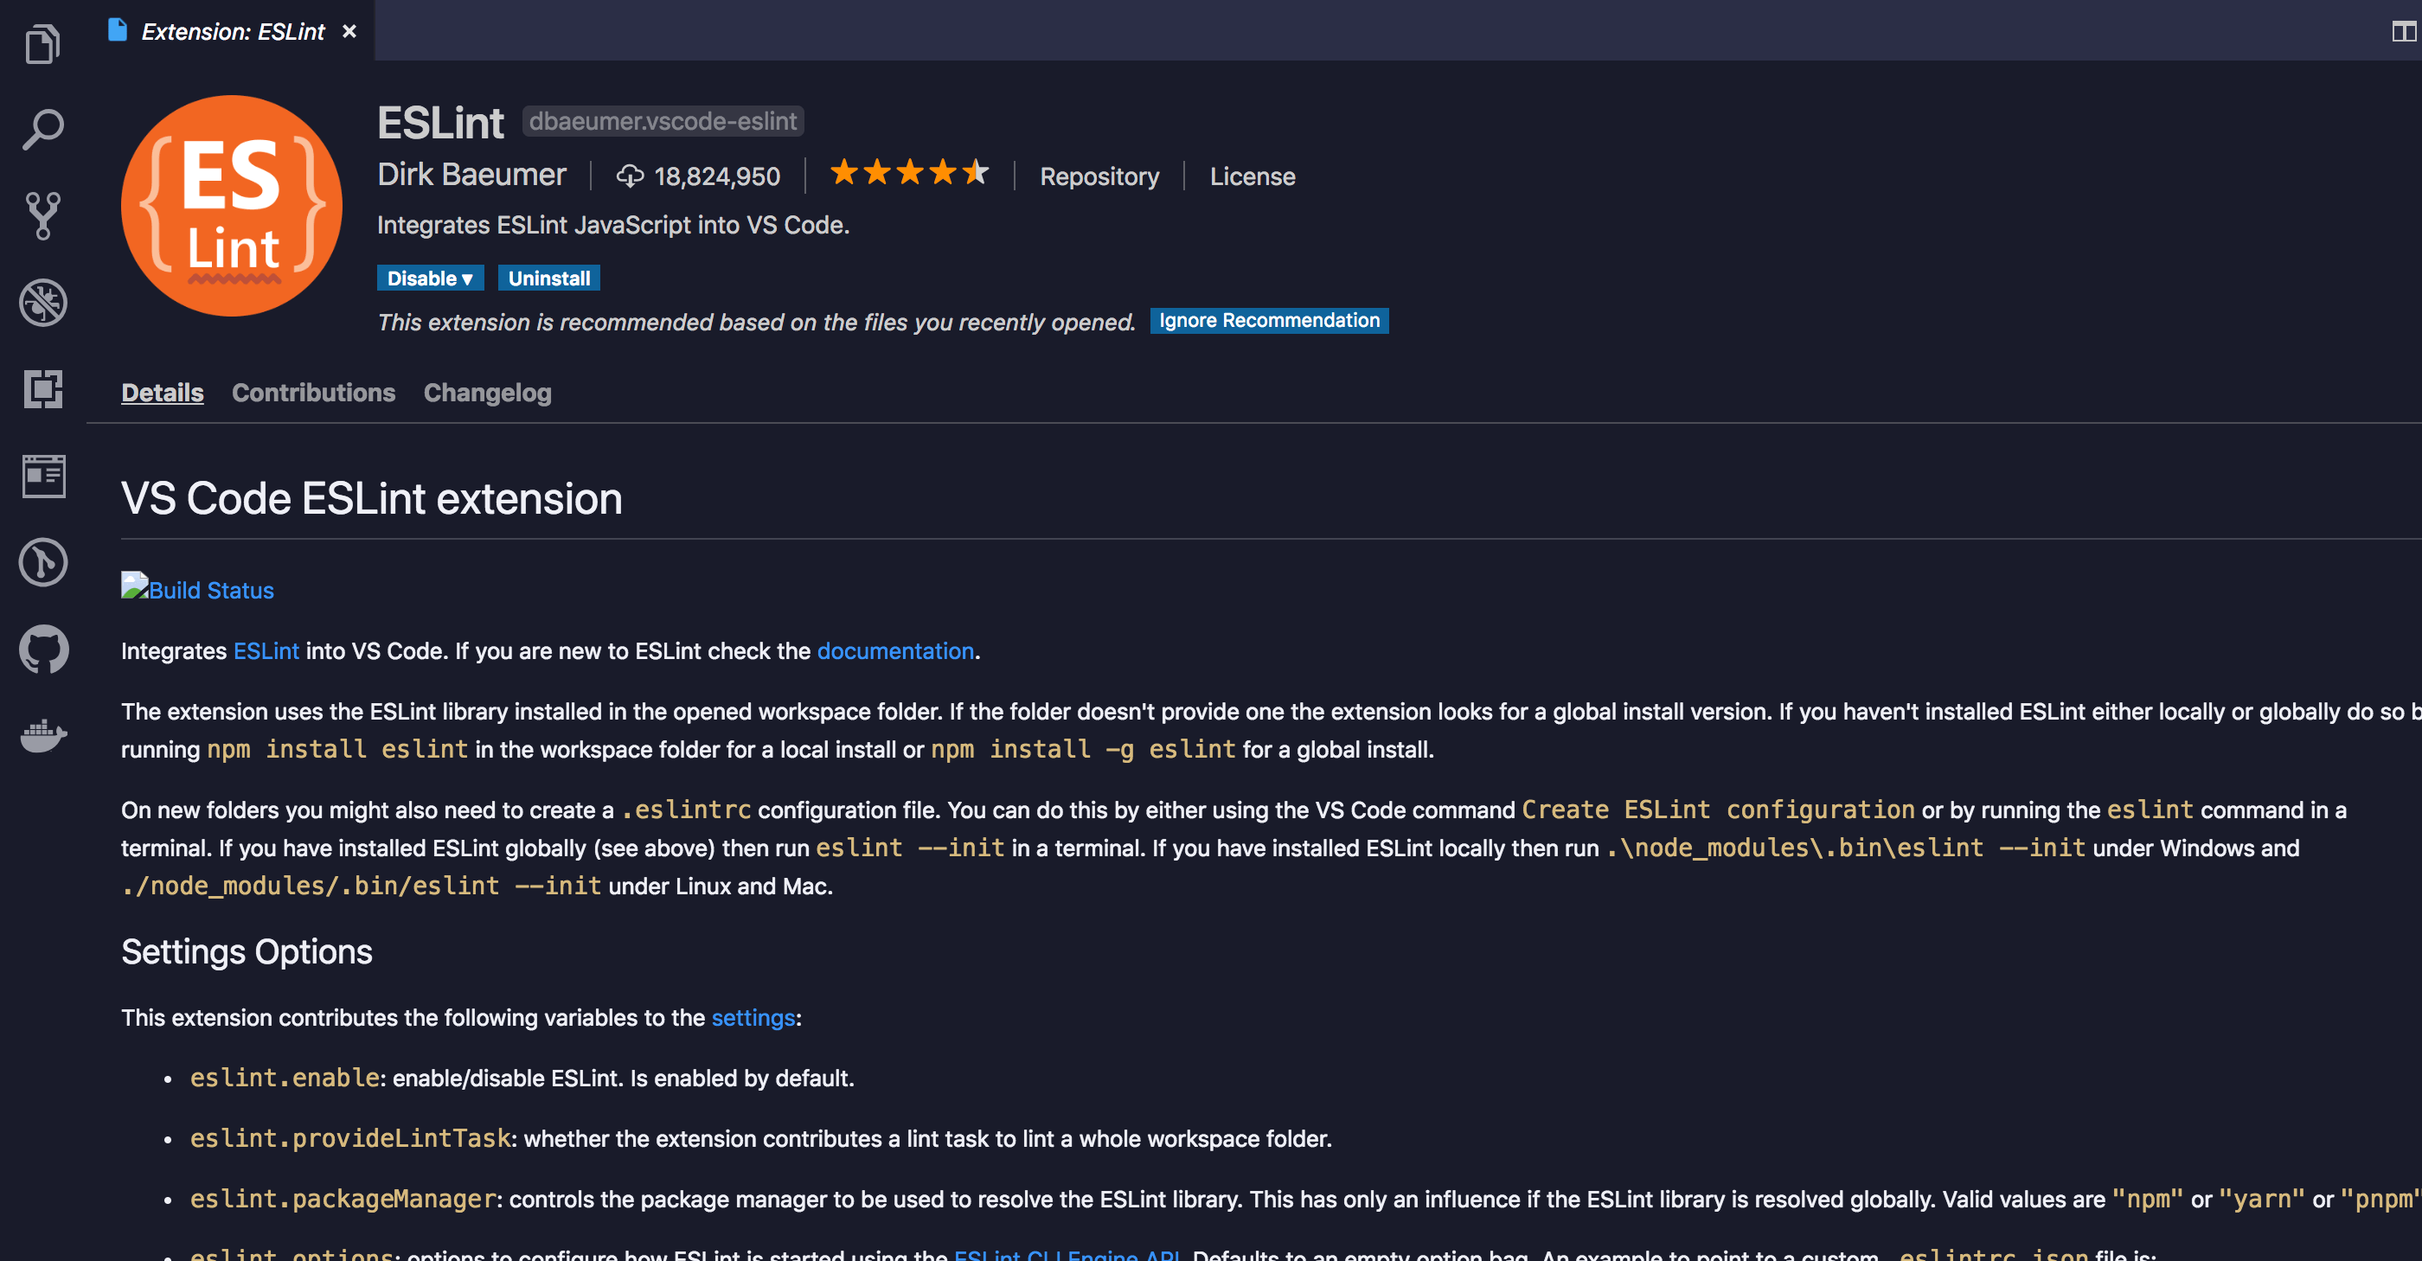2422x1261 pixels.
Task: Open the Extensions view in the sidebar
Action: (42, 388)
